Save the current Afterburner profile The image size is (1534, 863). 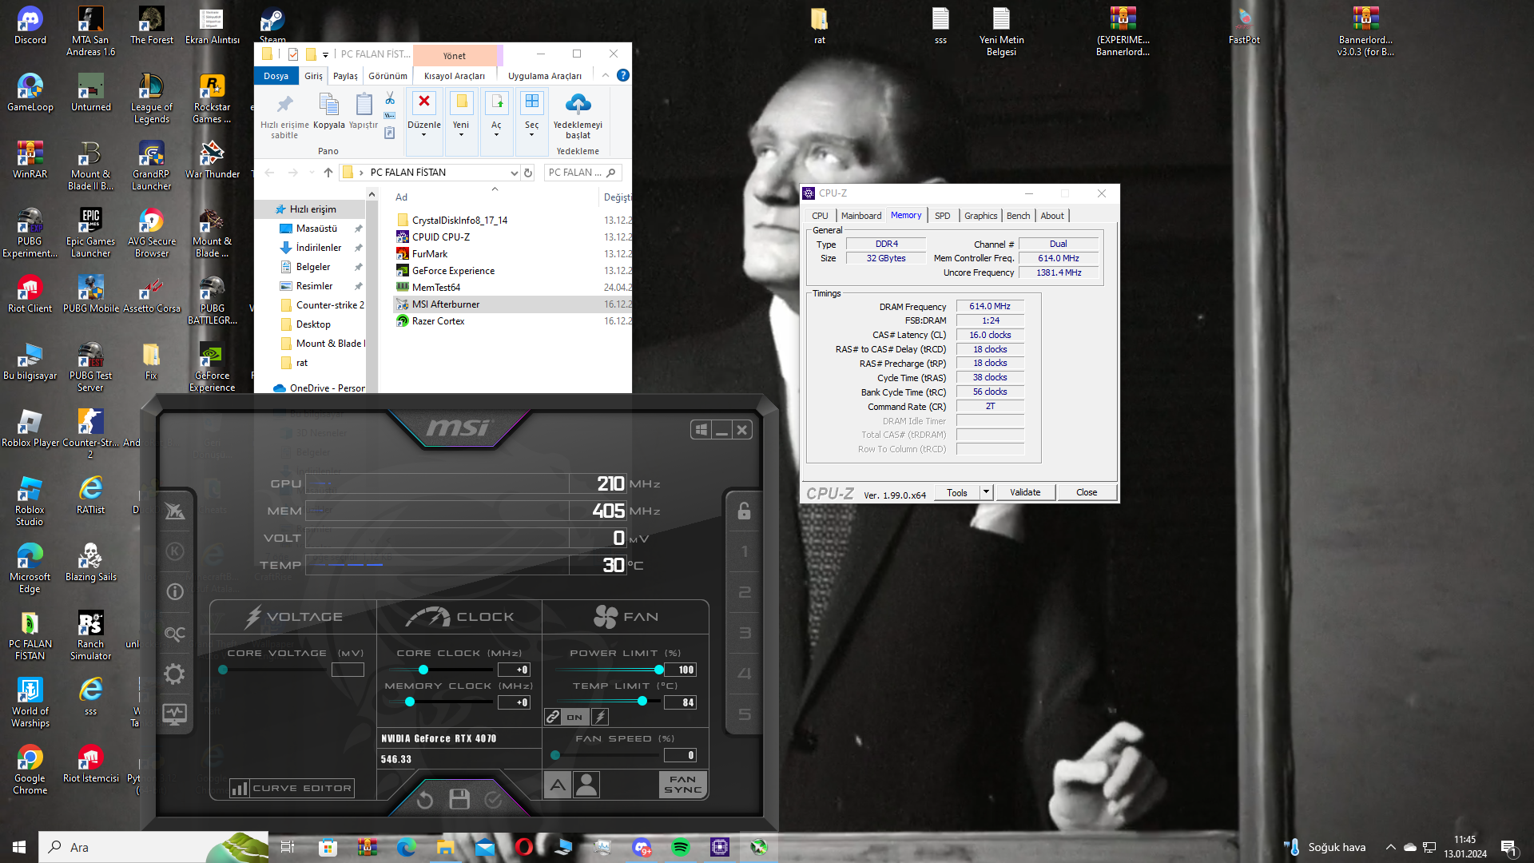(459, 799)
